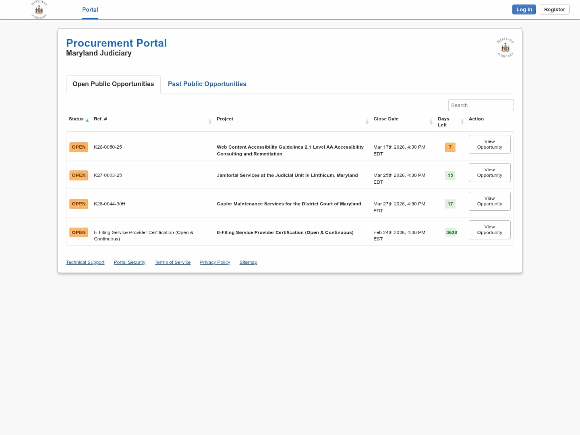The width and height of the screenshot is (580, 435).
Task: Click the 7 days left badge
Action: tap(450, 147)
